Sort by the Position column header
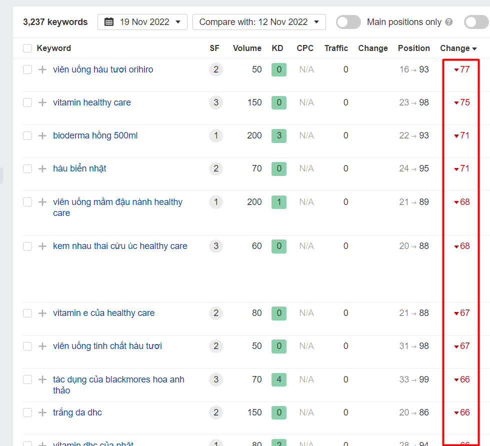This screenshot has width=490, height=446. [x=414, y=48]
